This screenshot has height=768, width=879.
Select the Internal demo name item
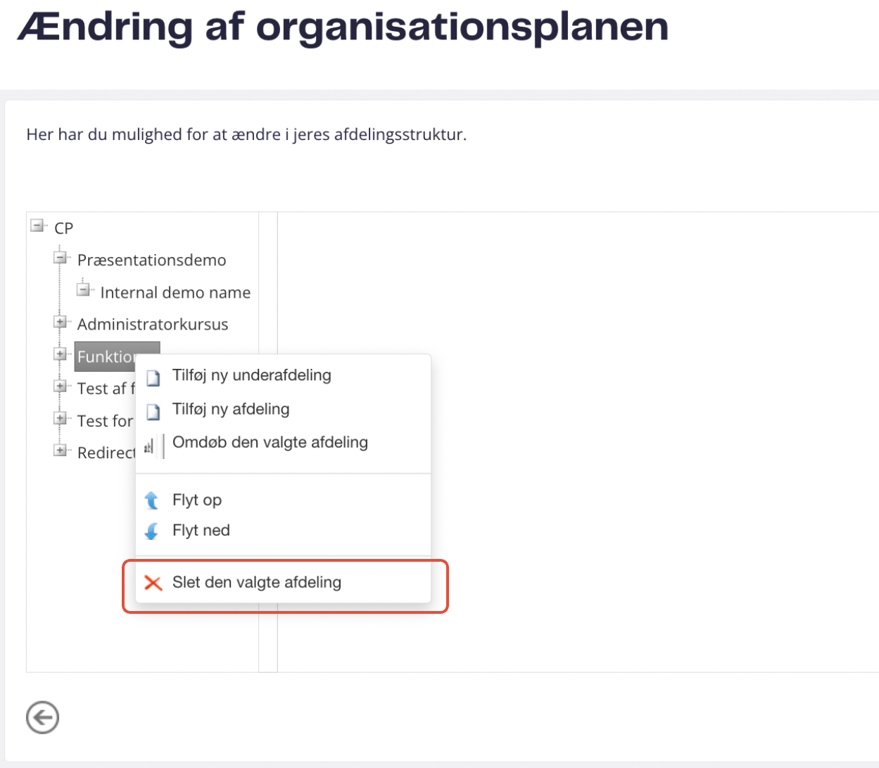(x=175, y=292)
